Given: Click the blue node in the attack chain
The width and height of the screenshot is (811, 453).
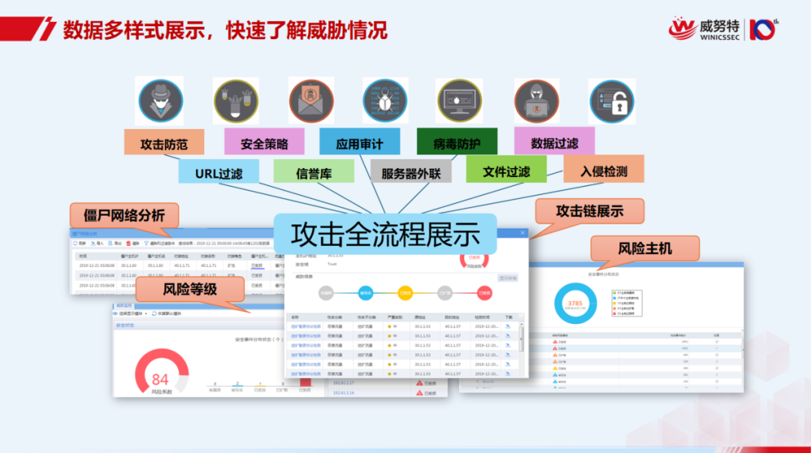Looking at the screenshot, I should pyautogui.click(x=366, y=292).
